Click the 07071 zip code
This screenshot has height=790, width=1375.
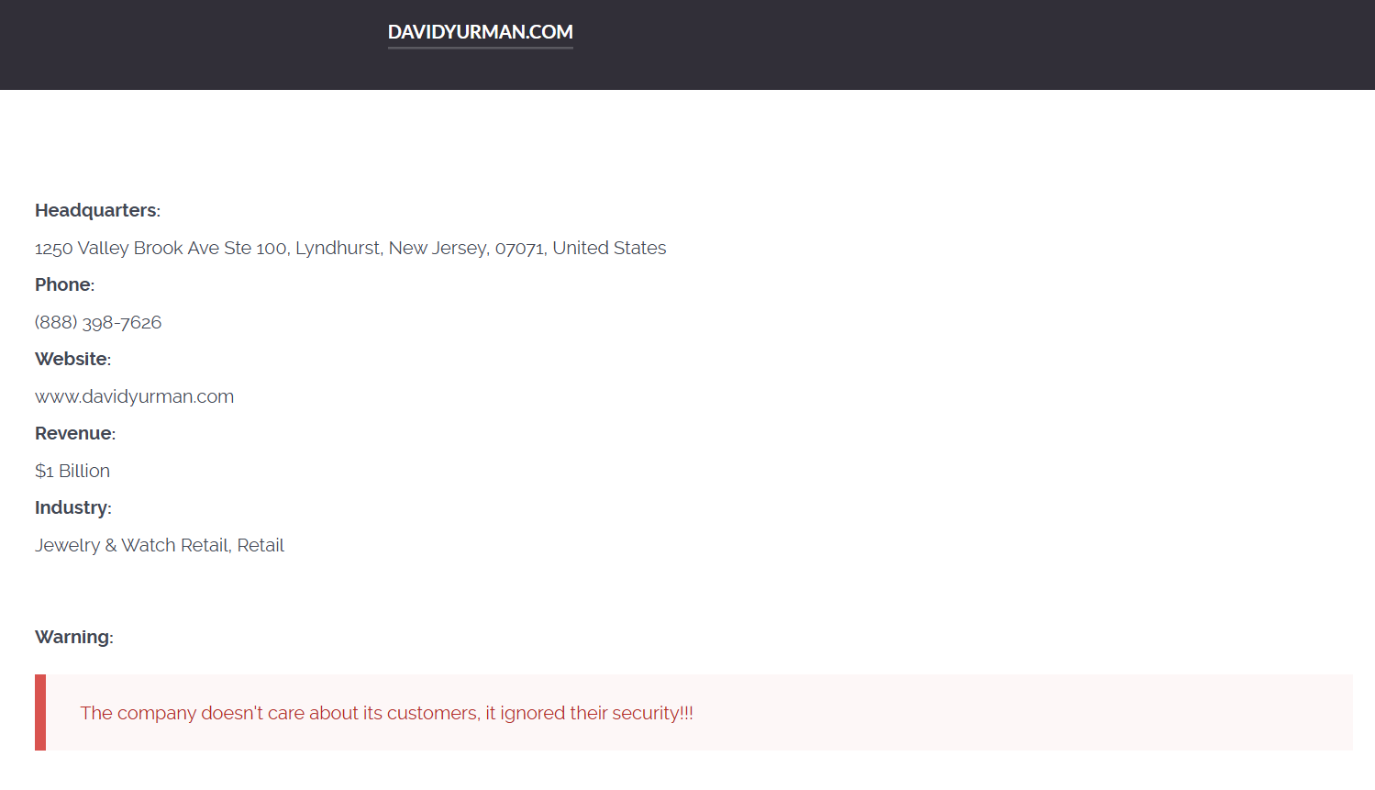[519, 249]
